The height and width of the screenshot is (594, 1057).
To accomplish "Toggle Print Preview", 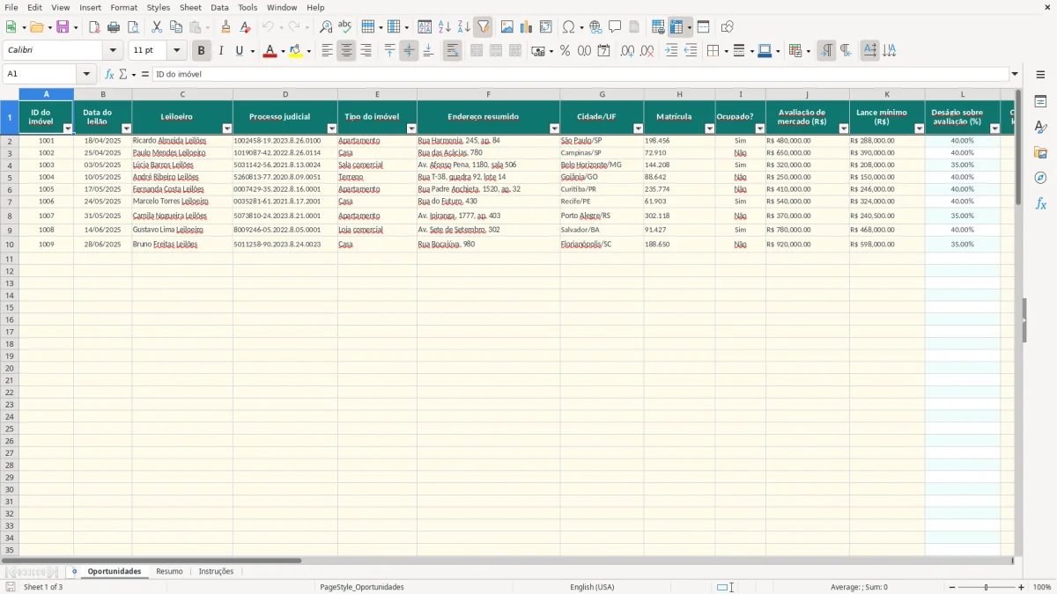I will (133, 27).
